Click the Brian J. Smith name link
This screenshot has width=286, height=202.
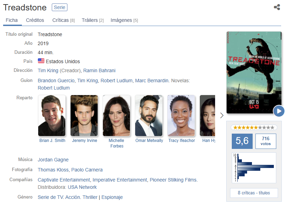point(52,141)
